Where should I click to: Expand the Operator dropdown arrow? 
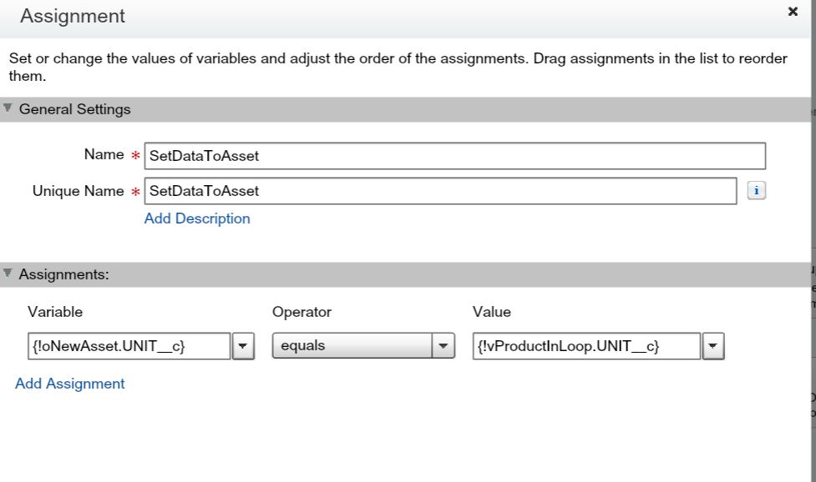coord(443,346)
